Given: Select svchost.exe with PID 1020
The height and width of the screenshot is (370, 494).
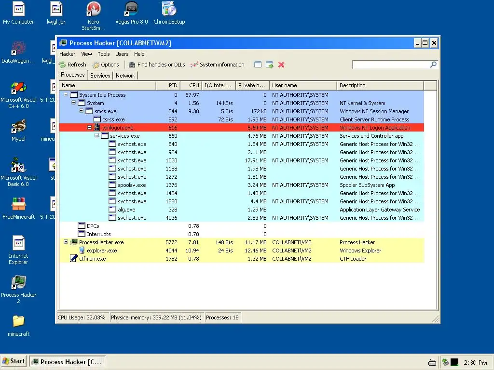Looking at the screenshot, I should click(241, 160).
